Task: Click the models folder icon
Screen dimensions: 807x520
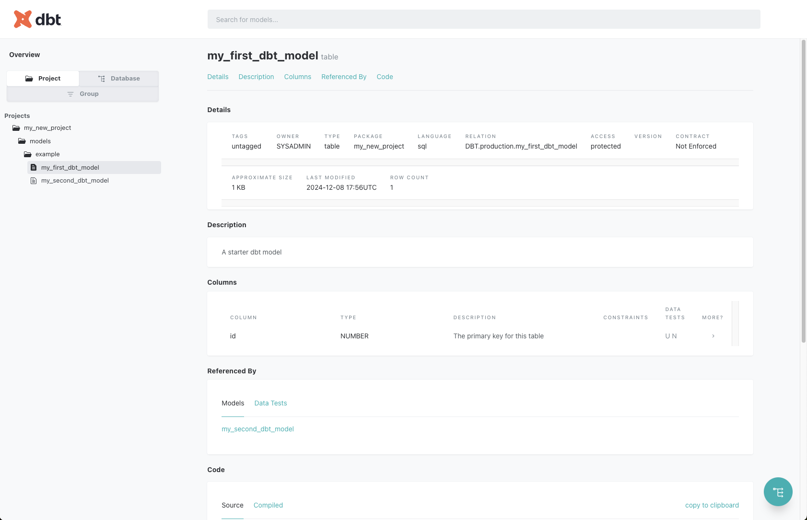Action: point(22,141)
